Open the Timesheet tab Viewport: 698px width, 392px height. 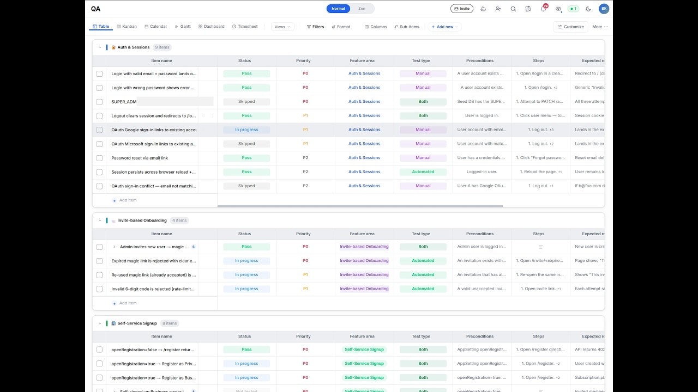245,27
